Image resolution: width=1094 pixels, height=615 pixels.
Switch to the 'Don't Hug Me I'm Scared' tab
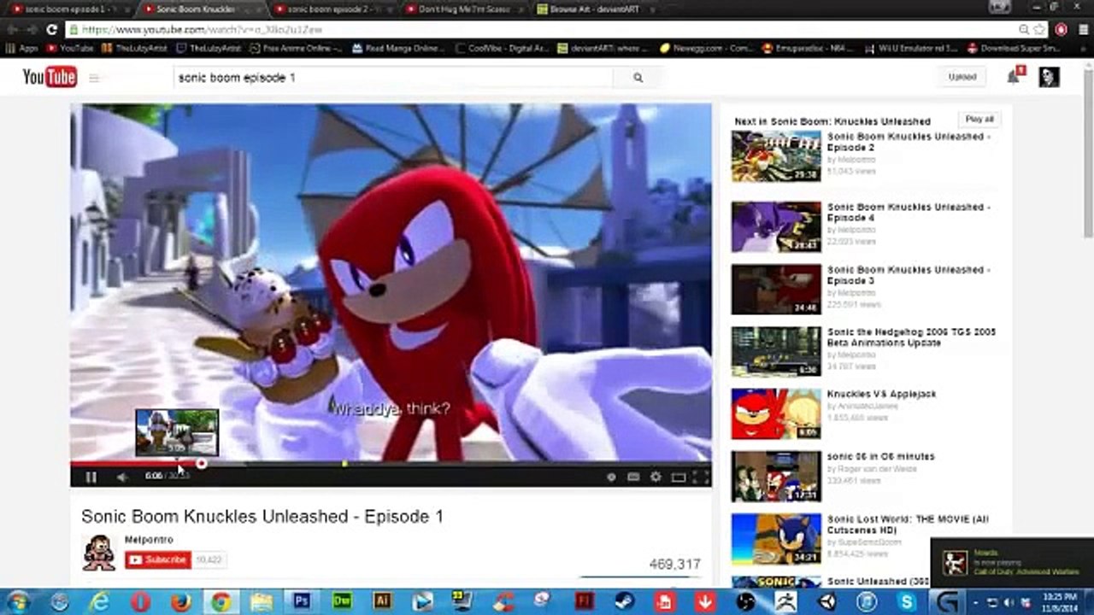[x=462, y=9]
